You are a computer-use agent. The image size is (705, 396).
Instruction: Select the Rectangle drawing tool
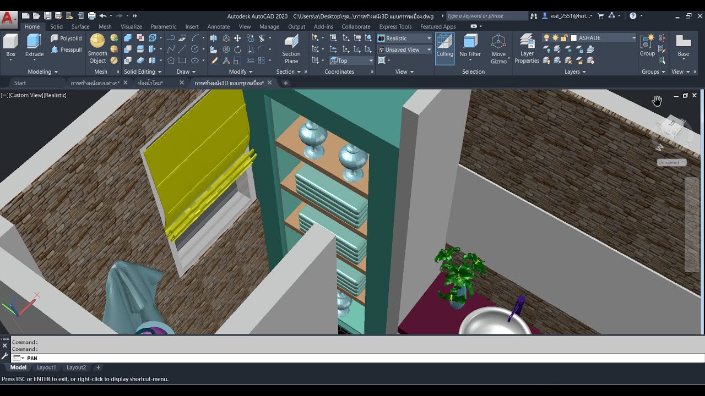pos(182,61)
